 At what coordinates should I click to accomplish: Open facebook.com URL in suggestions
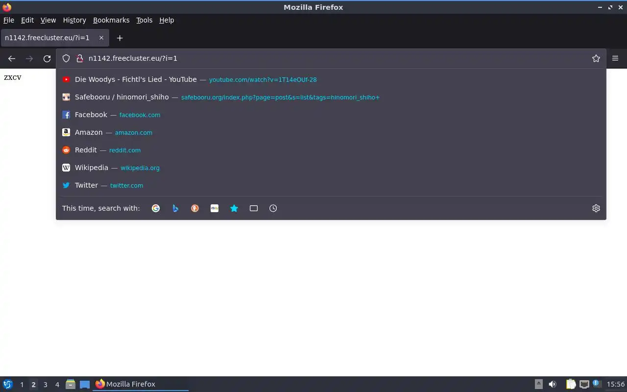[140, 115]
